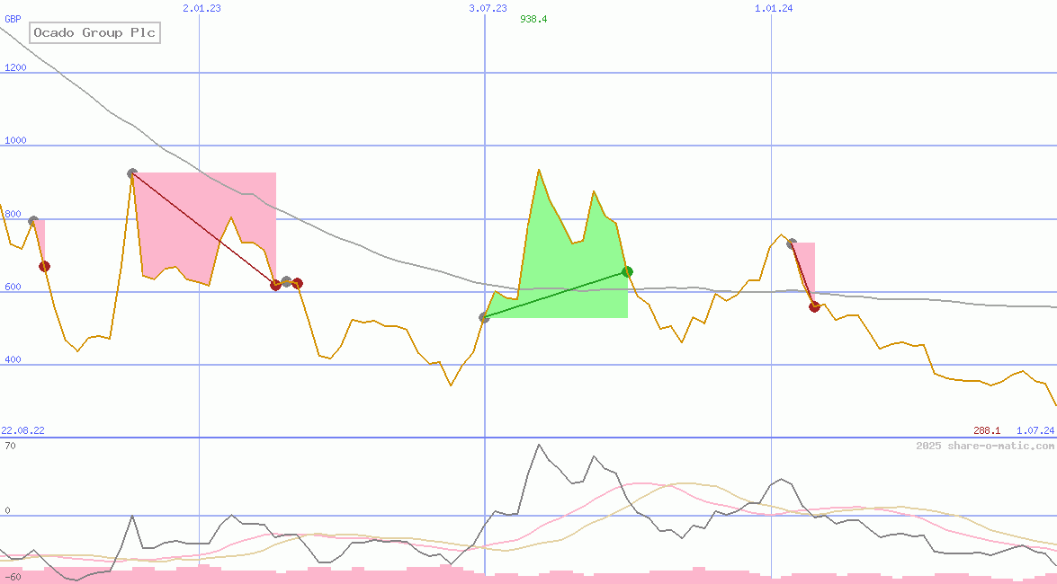
Task: Click gray entry marker starting the green trade
Action: [484, 317]
